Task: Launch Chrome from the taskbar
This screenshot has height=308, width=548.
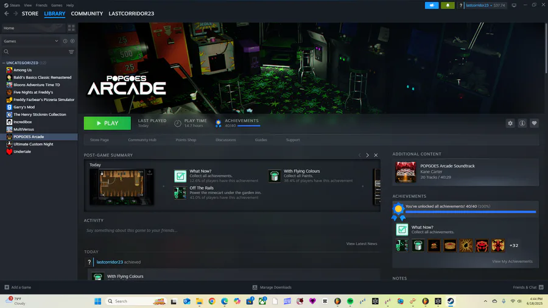Action: coord(212,301)
